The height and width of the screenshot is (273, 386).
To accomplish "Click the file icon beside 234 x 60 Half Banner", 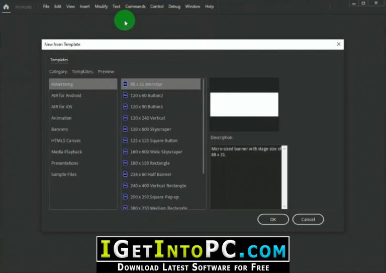I will pyautogui.click(x=125, y=174).
